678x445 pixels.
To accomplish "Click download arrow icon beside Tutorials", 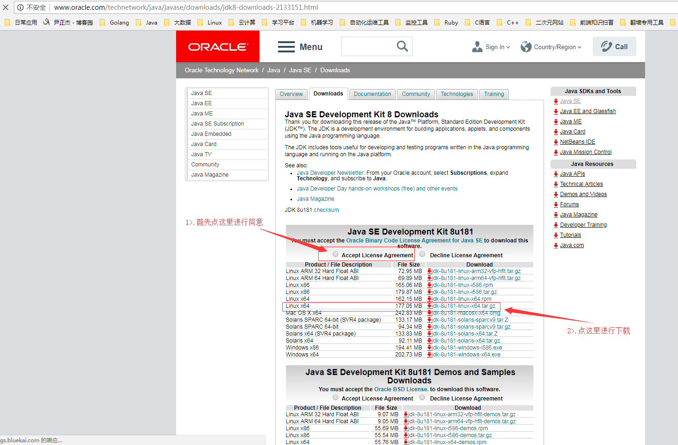I will coord(556,235).
